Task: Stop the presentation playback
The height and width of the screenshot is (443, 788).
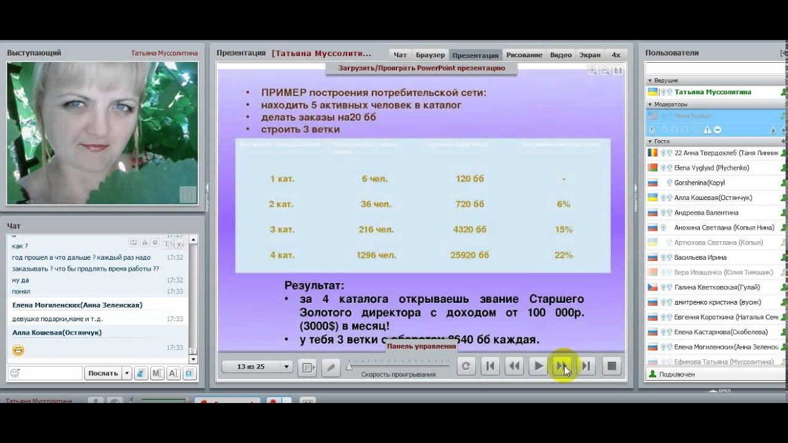Action: click(x=612, y=367)
